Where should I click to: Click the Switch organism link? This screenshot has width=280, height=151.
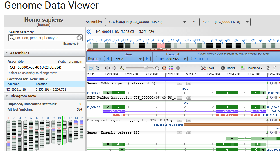[x=70, y=62]
